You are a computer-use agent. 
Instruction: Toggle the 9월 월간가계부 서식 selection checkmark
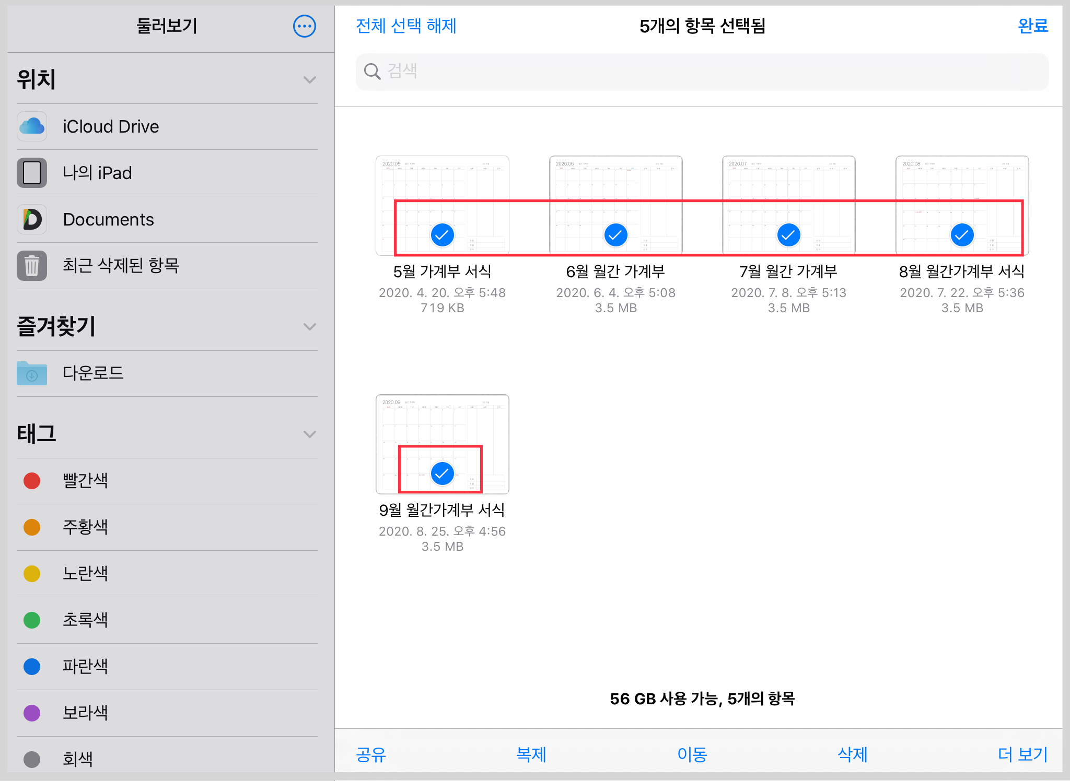442,474
